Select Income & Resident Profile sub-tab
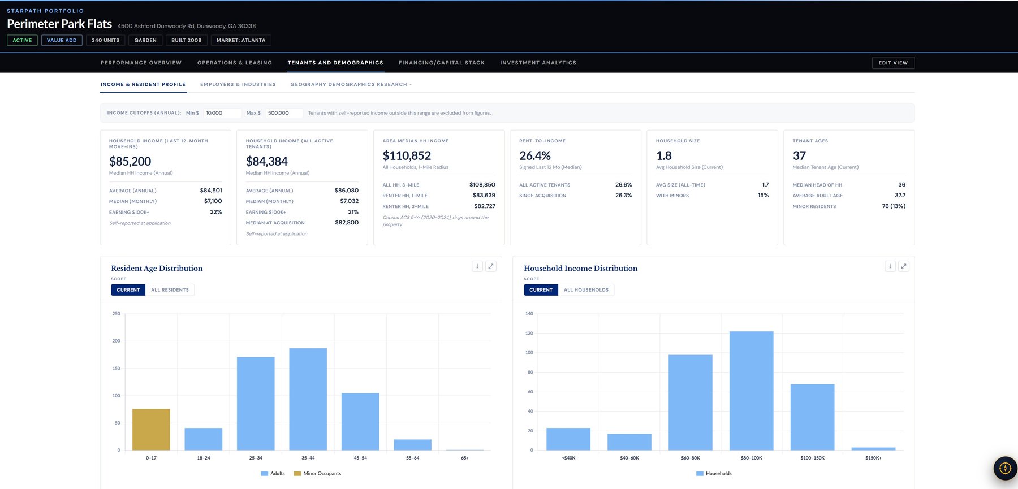1018x489 pixels. [143, 85]
